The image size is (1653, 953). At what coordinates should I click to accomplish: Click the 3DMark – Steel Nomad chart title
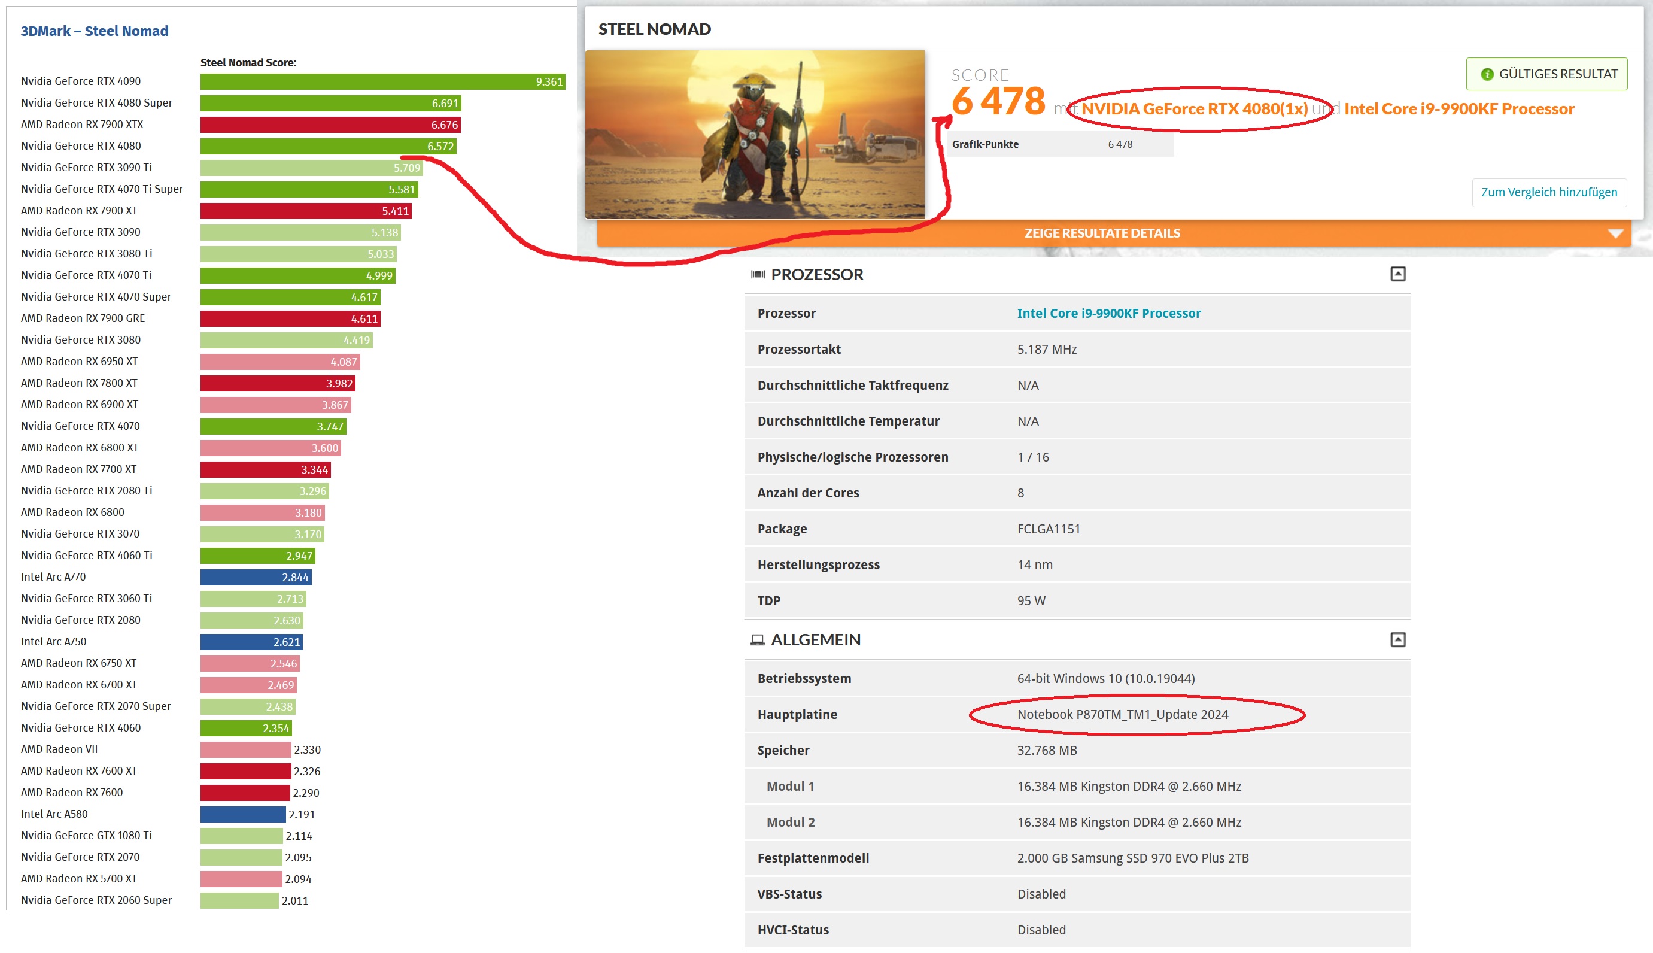point(94,31)
